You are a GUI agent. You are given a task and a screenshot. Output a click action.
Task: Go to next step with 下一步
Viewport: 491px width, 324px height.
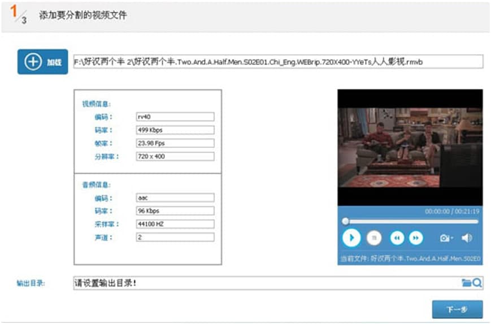457,309
